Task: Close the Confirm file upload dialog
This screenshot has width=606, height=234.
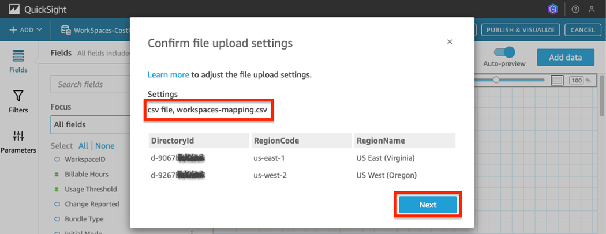Action: tap(450, 42)
